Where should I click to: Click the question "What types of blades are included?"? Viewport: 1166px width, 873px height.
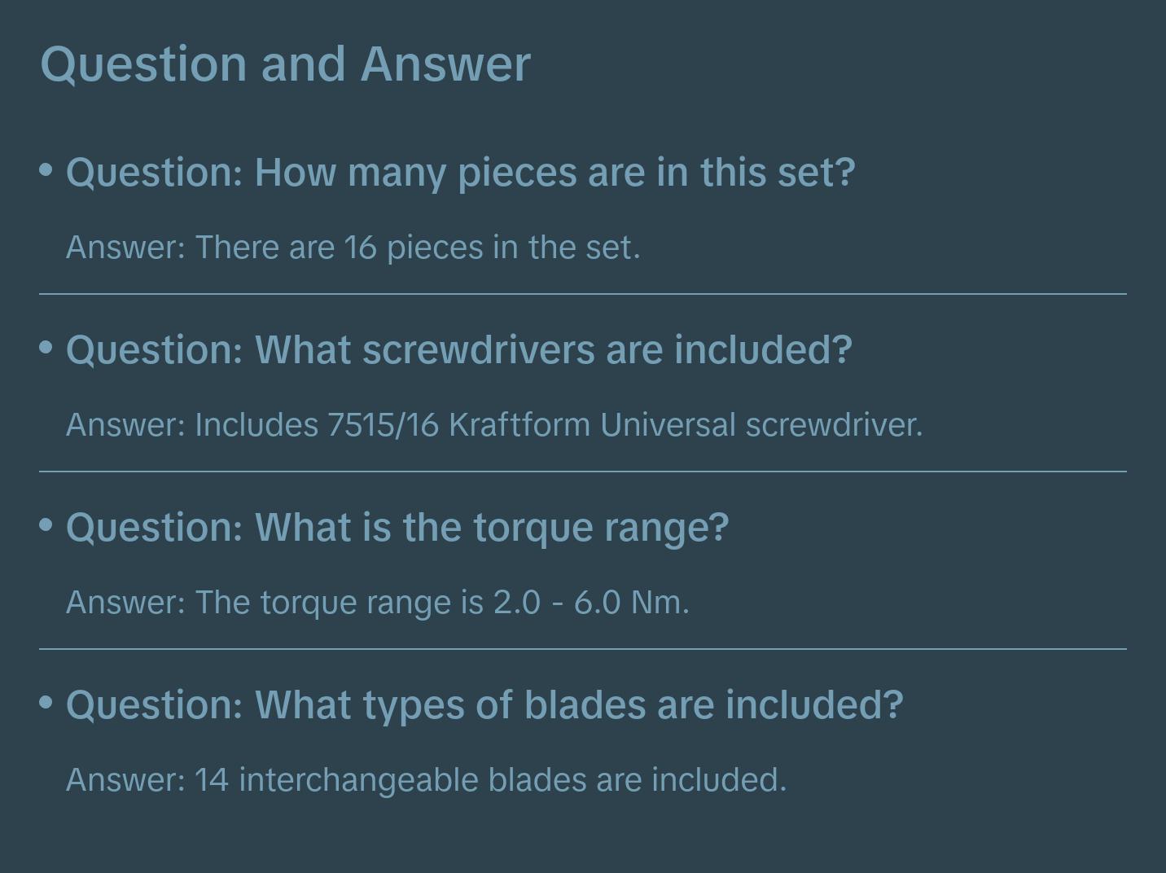pos(484,705)
